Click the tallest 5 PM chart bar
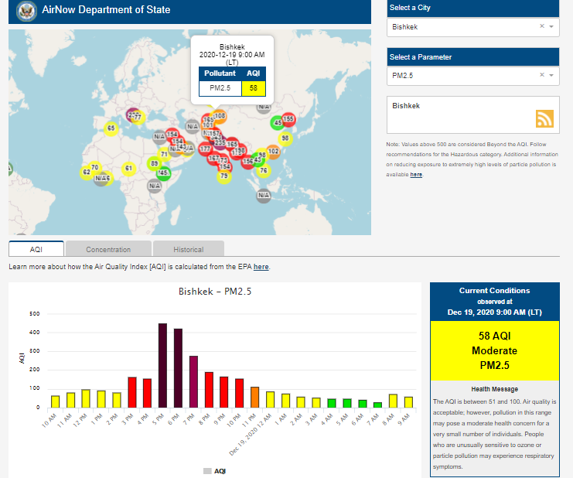573x478 pixels. pyautogui.click(x=162, y=364)
